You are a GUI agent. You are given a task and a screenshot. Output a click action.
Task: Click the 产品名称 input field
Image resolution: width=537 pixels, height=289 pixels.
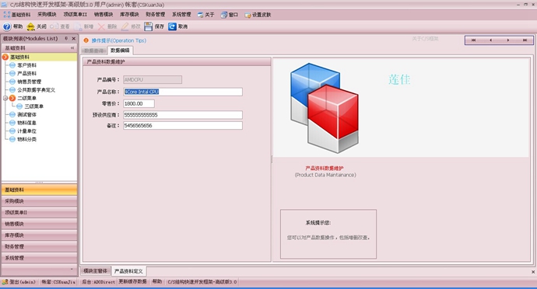tap(183, 92)
